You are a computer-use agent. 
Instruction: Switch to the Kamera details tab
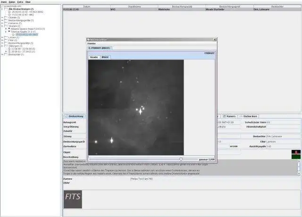click(x=229, y=117)
